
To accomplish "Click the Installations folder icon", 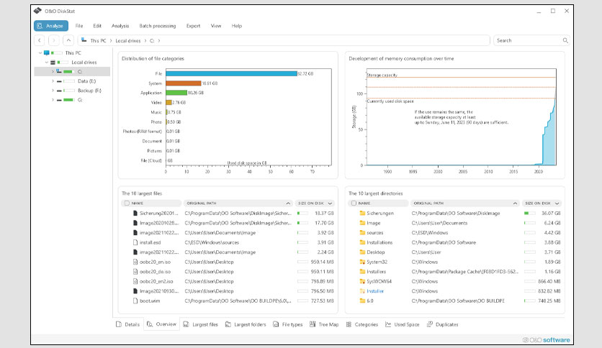I will pos(362,242).
